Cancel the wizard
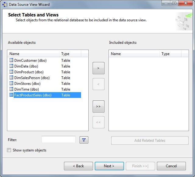Screen dimensions: 195x177 (x=171, y=166)
